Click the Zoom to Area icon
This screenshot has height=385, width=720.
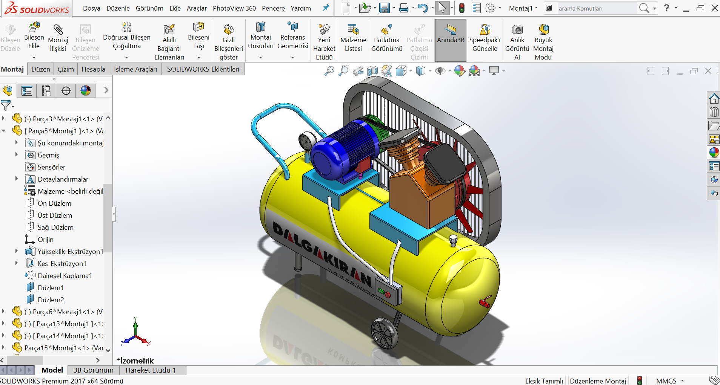click(x=344, y=71)
